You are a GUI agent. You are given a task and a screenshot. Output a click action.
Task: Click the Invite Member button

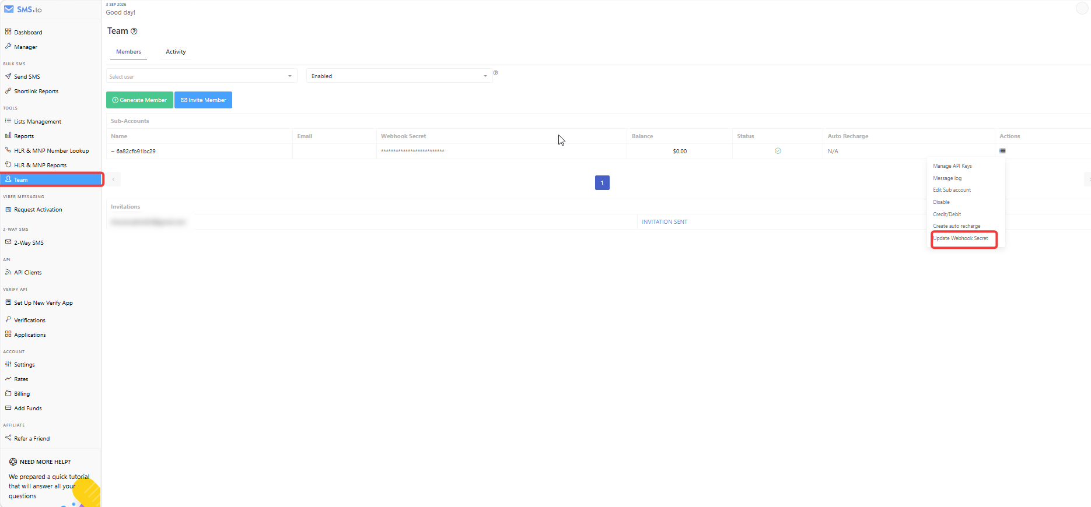pyautogui.click(x=203, y=100)
